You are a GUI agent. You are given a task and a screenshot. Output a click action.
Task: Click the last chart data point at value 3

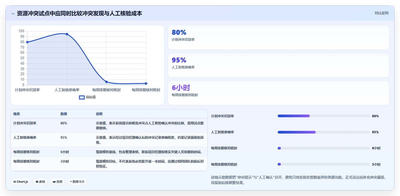coord(146,83)
